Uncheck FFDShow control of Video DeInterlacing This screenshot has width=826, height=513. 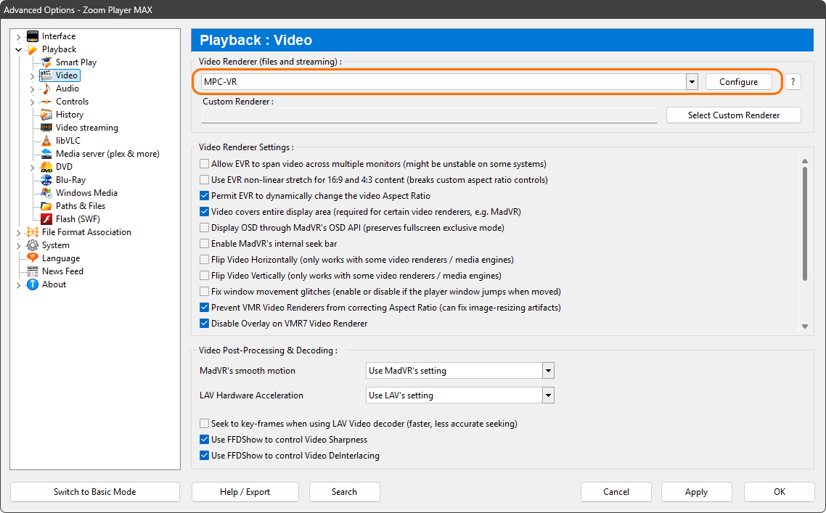coord(205,456)
